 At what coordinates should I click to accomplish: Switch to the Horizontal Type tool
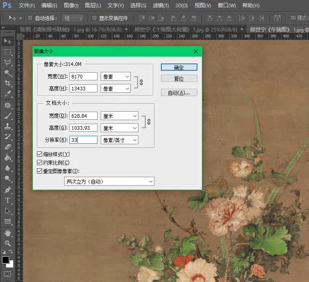click(x=8, y=200)
